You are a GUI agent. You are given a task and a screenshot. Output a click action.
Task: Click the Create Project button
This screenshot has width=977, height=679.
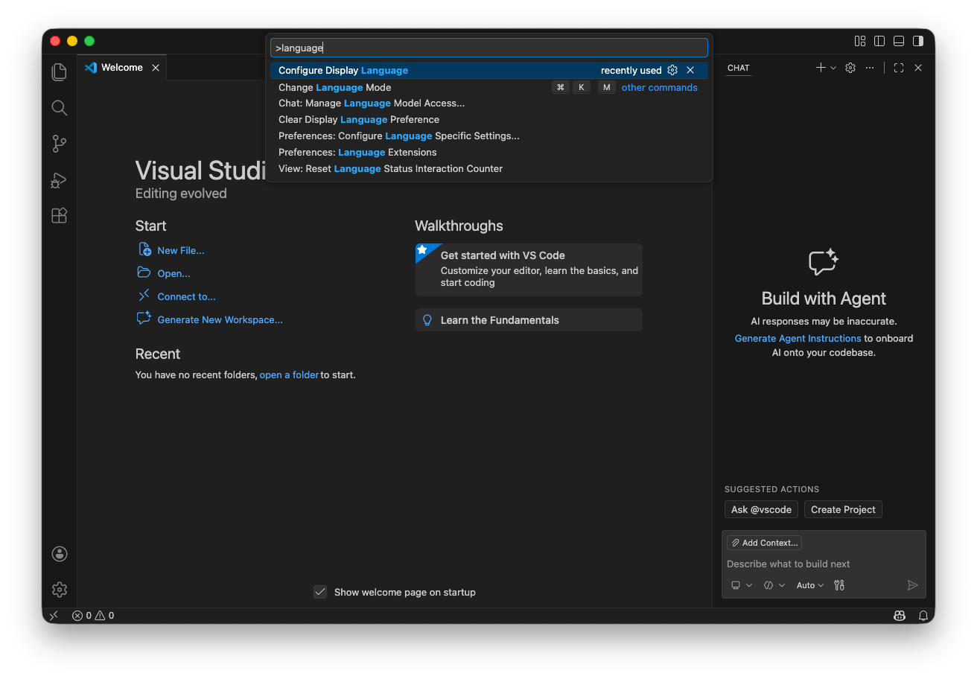(x=843, y=510)
